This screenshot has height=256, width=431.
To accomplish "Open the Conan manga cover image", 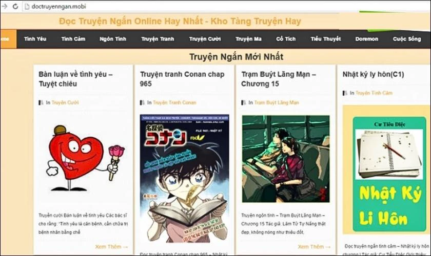I will [x=184, y=179].
